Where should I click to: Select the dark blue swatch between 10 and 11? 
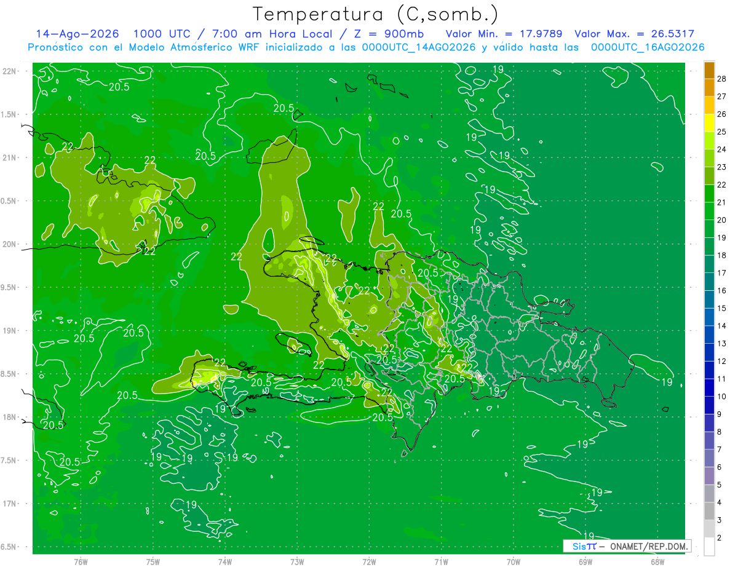point(709,388)
